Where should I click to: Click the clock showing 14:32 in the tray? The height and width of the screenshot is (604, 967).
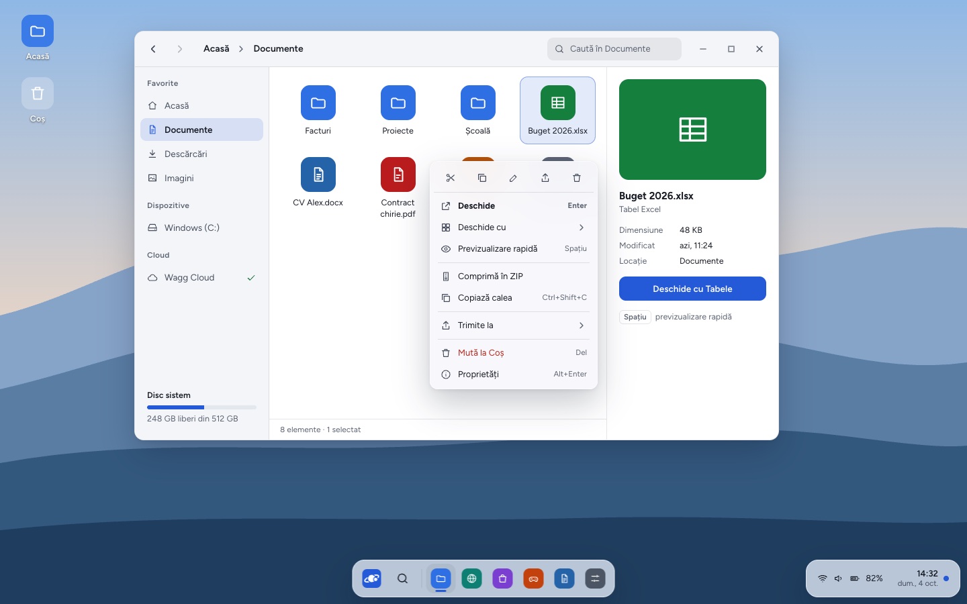(927, 574)
